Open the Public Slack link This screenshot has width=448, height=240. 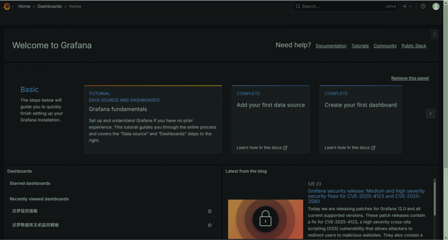[x=413, y=46]
